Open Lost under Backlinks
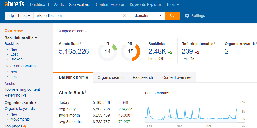The height and width of the screenshot is (128, 257). coord(14,54)
